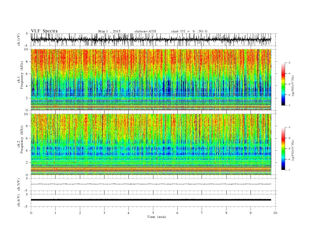Click the "7" tick on the time axis
The image size is (310, 239).
coord(202,213)
